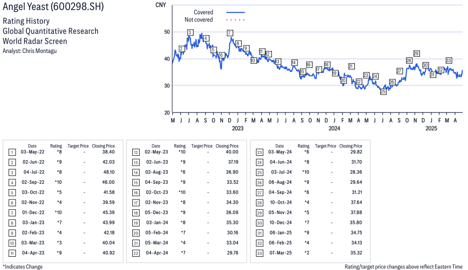Click the date 01-Dec-22
The width and height of the screenshot is (468, 270).
pyautogui.click(x=33, y=212)
